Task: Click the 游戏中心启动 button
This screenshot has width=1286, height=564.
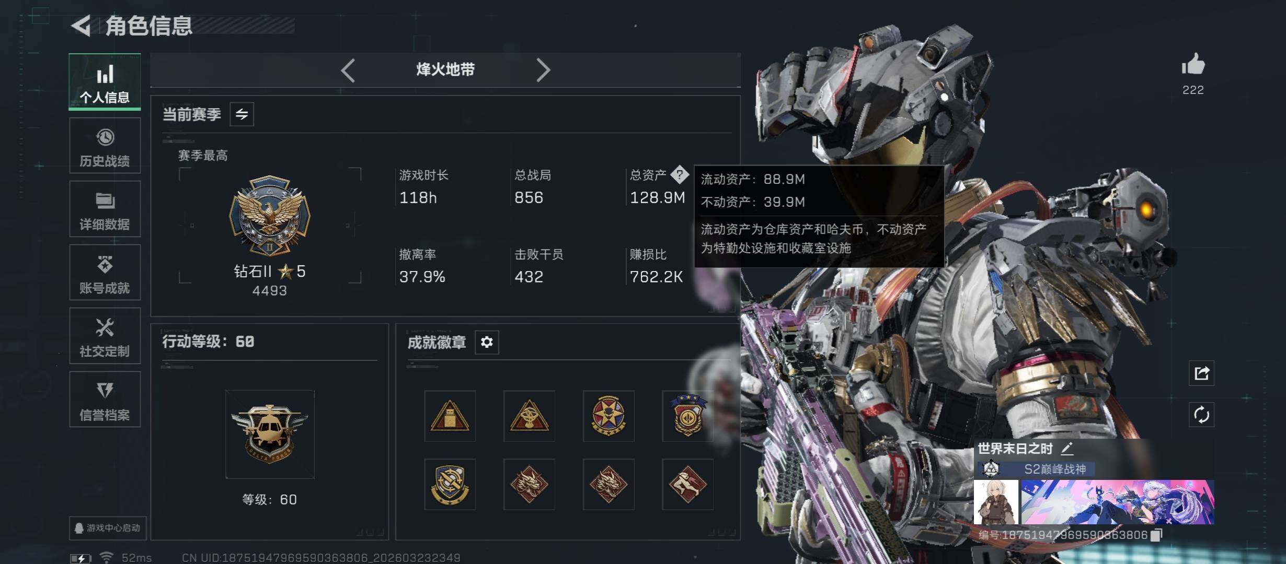Action: click(x=108, y=528)
